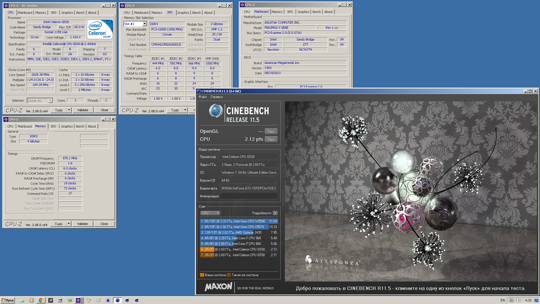Click the Cinebench sphere logo

[x=216, y=111]
